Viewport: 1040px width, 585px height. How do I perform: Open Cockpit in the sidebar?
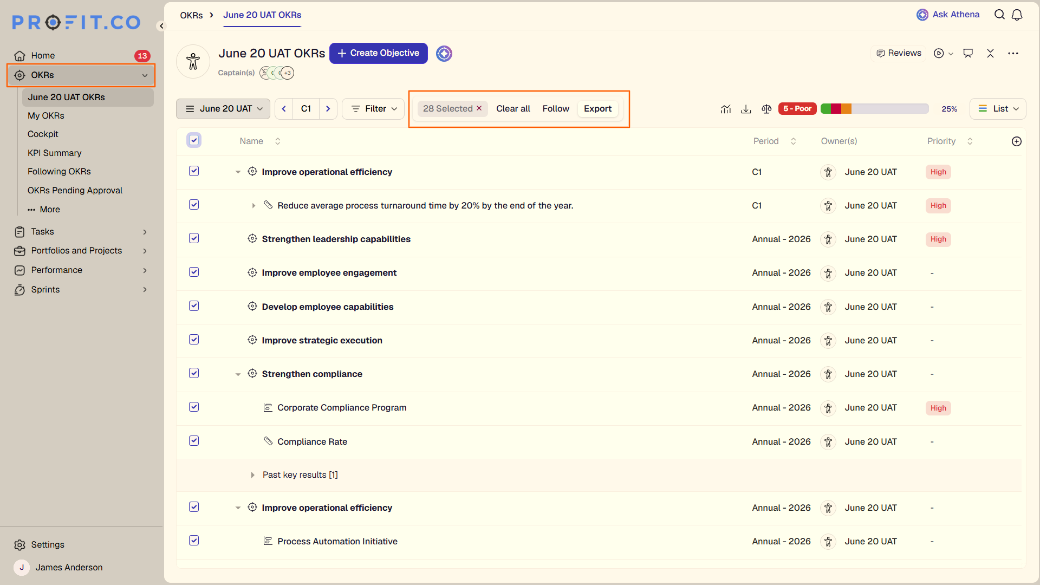[43, 134]
